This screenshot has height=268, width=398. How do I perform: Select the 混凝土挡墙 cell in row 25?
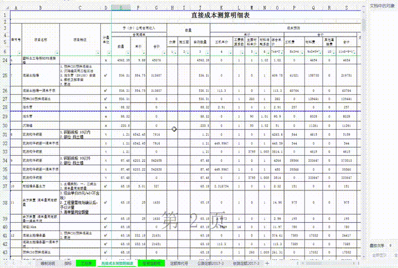(x=40, y=75)
